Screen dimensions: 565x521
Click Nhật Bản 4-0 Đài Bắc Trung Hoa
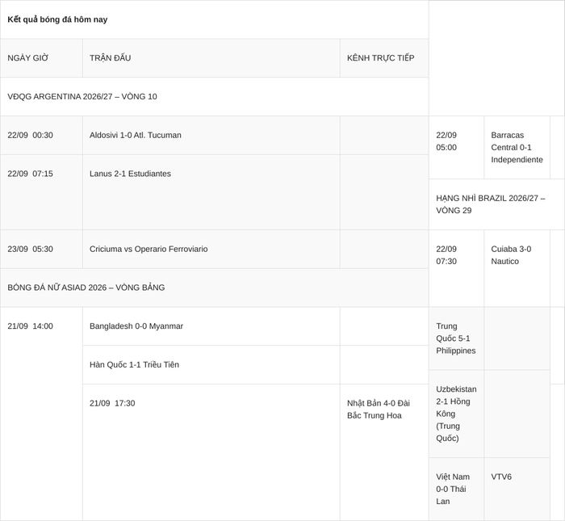click(379, 410)
